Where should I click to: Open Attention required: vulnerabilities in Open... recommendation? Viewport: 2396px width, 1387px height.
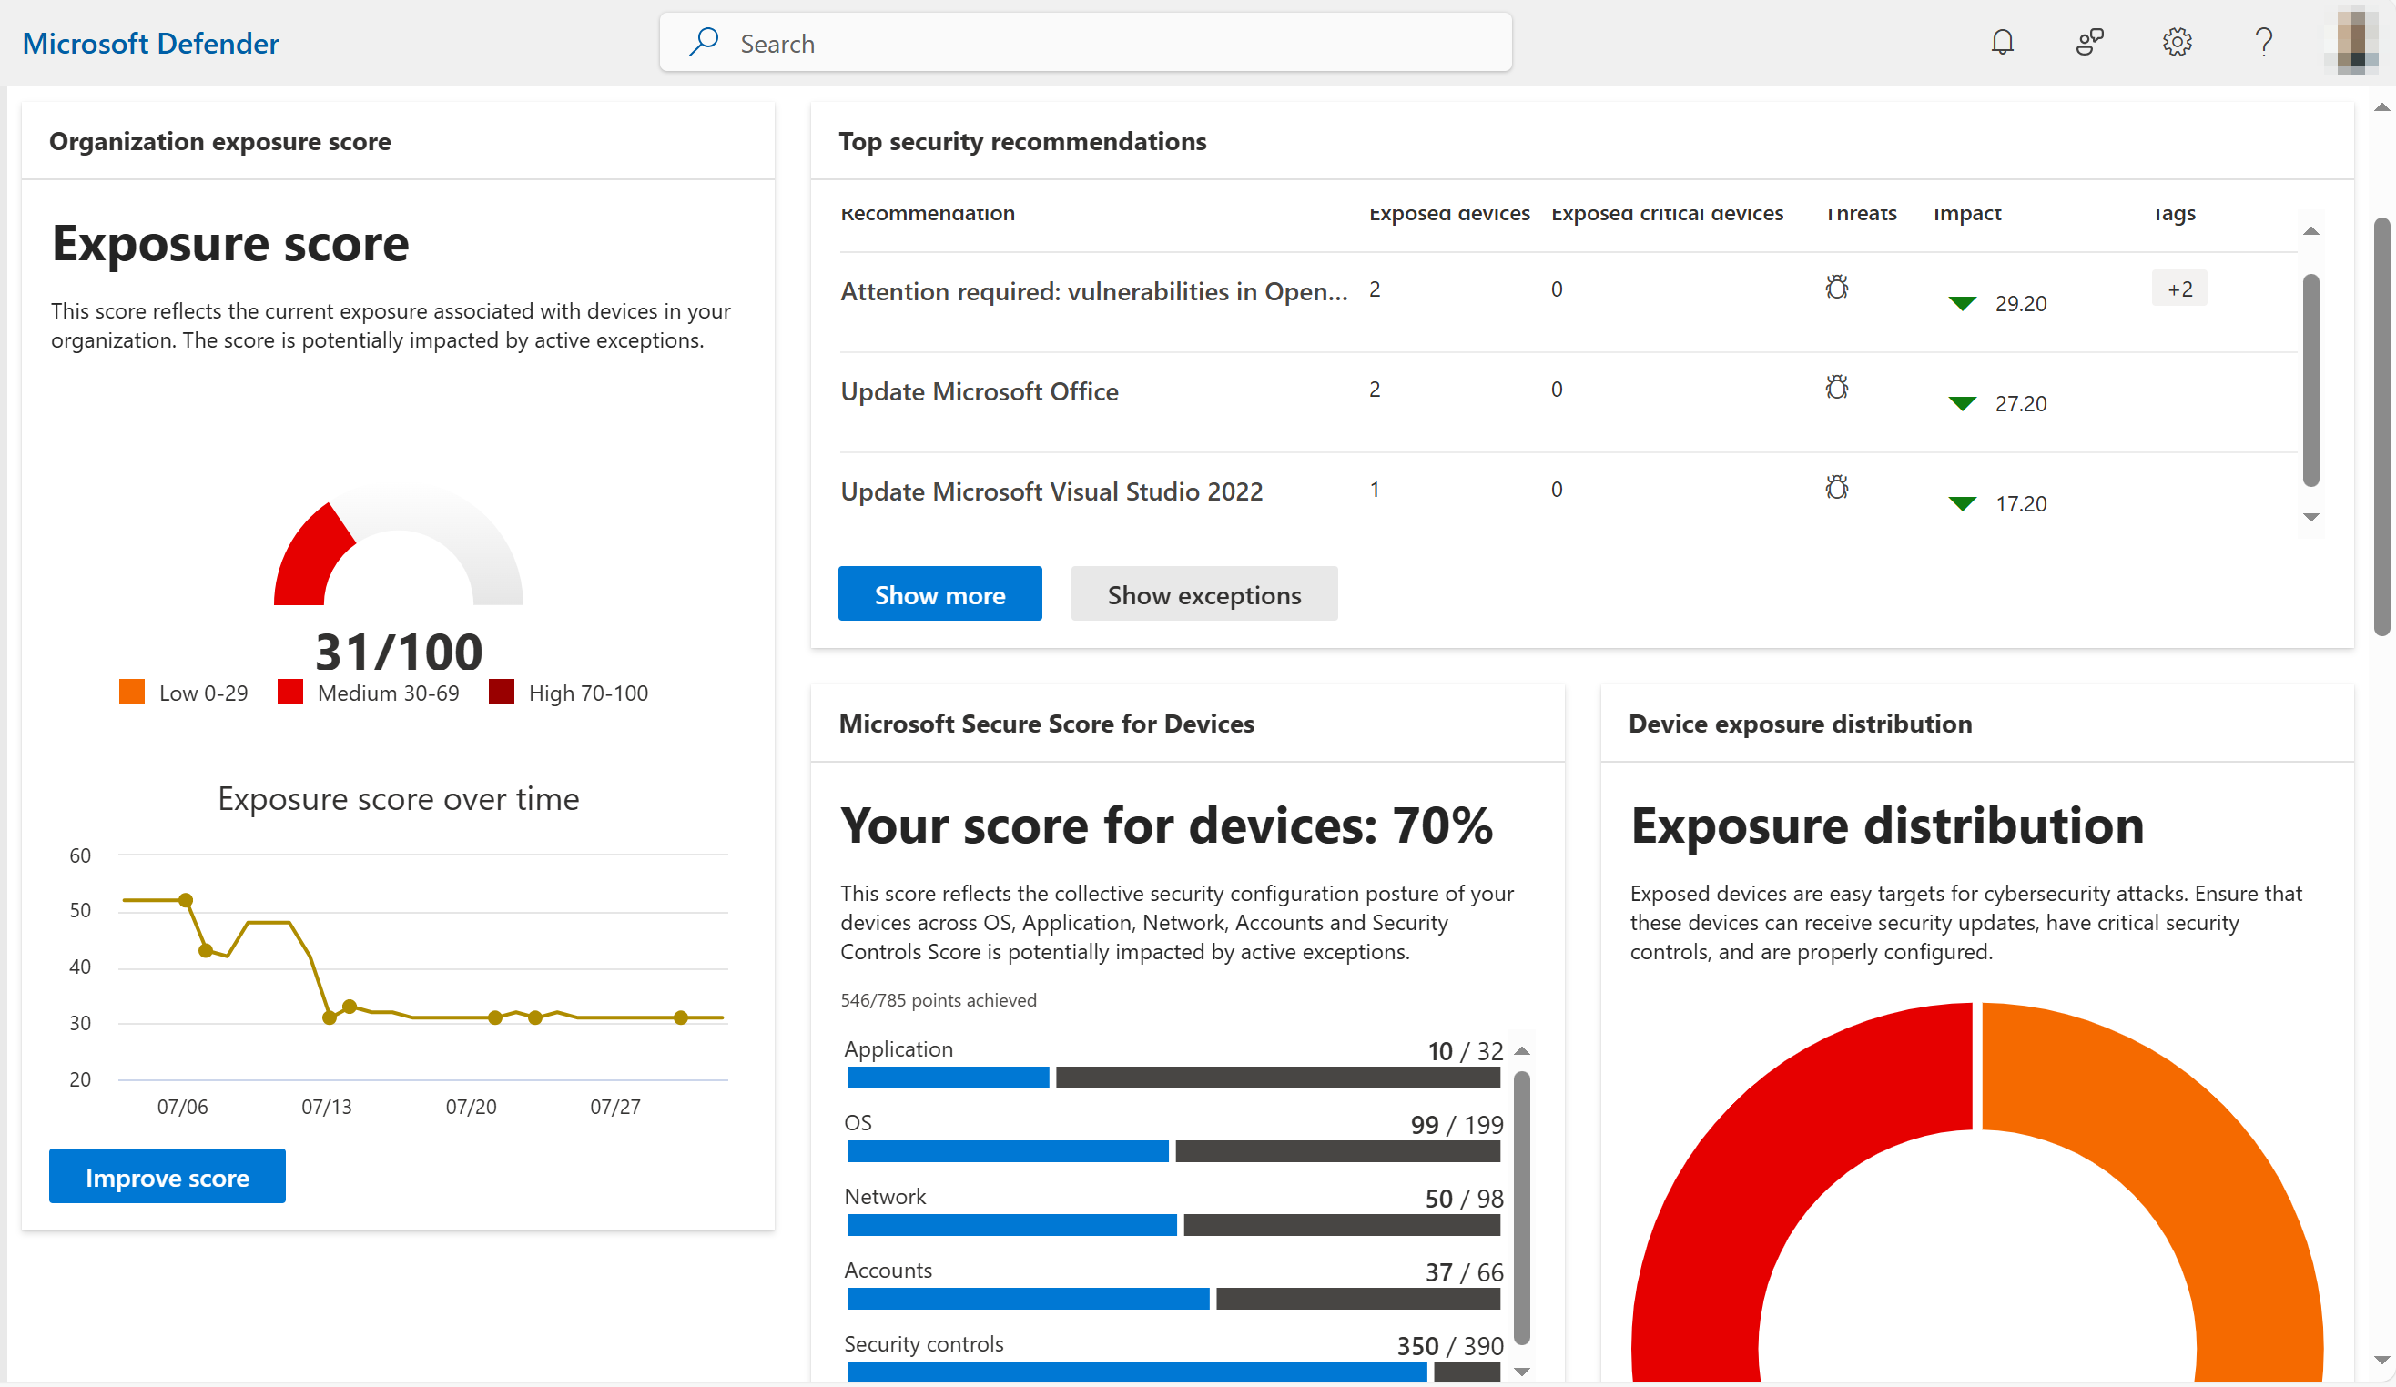point(1093,292)
